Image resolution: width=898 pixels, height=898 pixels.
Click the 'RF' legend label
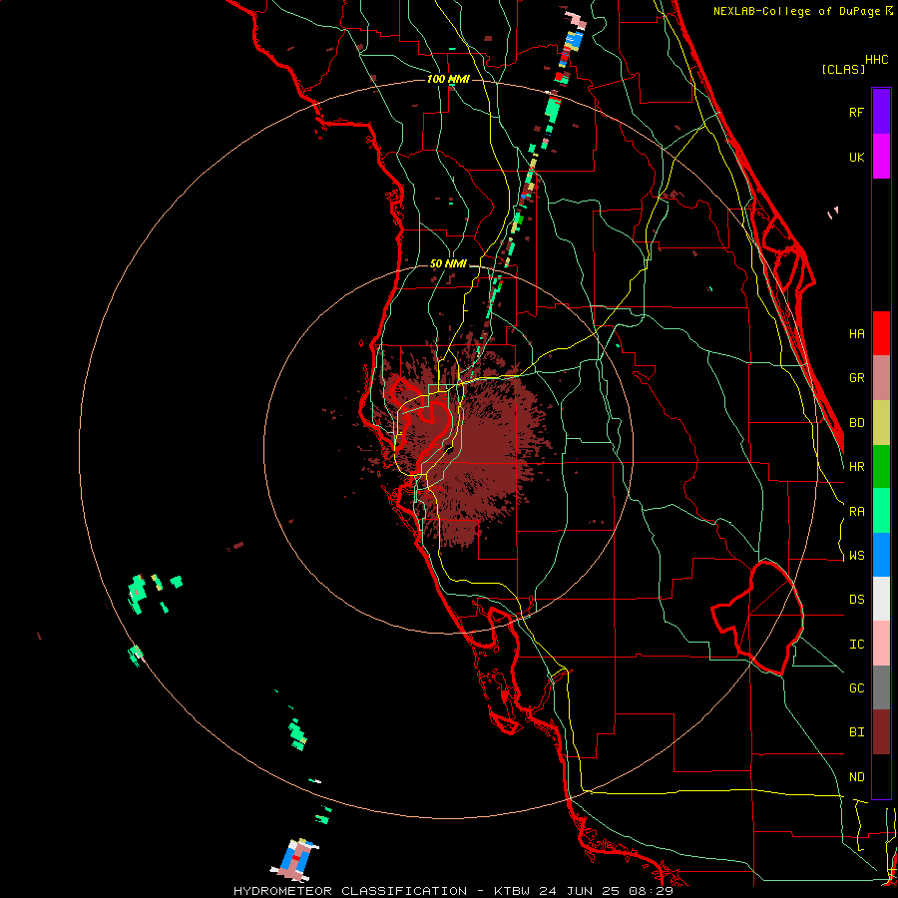coord(856,112)
